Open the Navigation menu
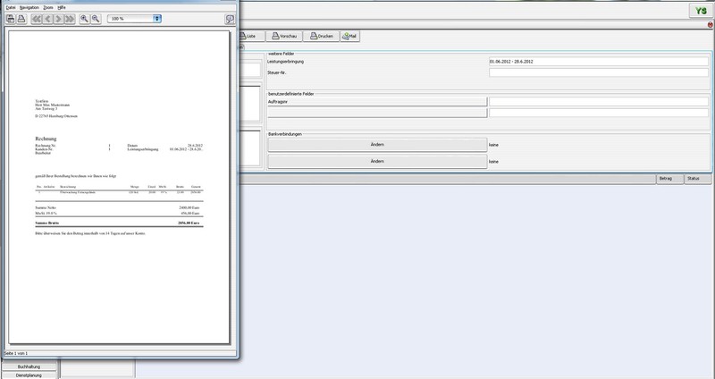The width and height of the screenshot is (715, 379). 29,8
